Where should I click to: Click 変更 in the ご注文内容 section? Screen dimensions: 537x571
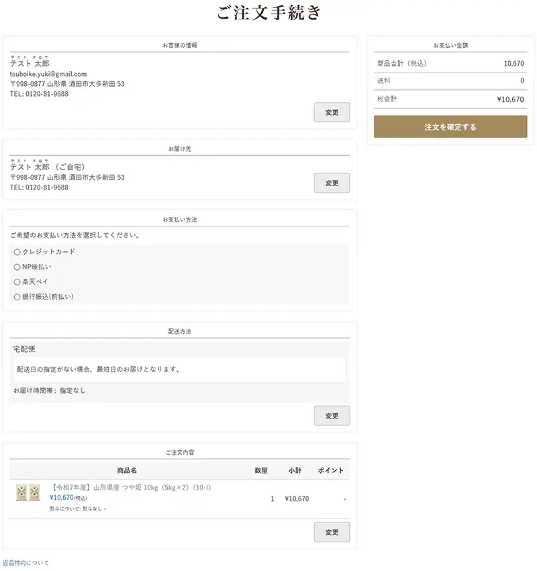[x=332, y=532]
